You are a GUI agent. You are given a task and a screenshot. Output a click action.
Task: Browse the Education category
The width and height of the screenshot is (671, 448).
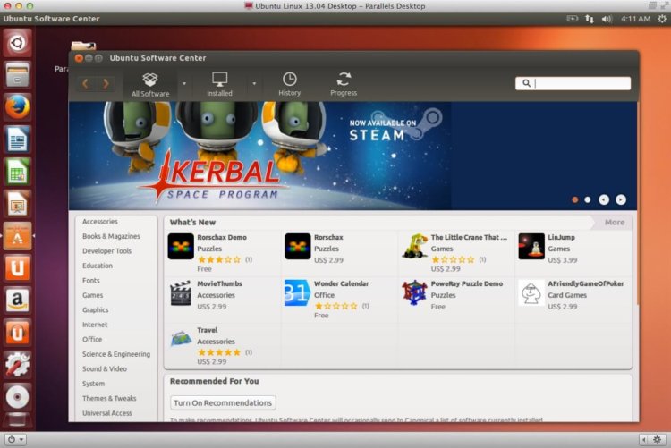coord(98,266)
